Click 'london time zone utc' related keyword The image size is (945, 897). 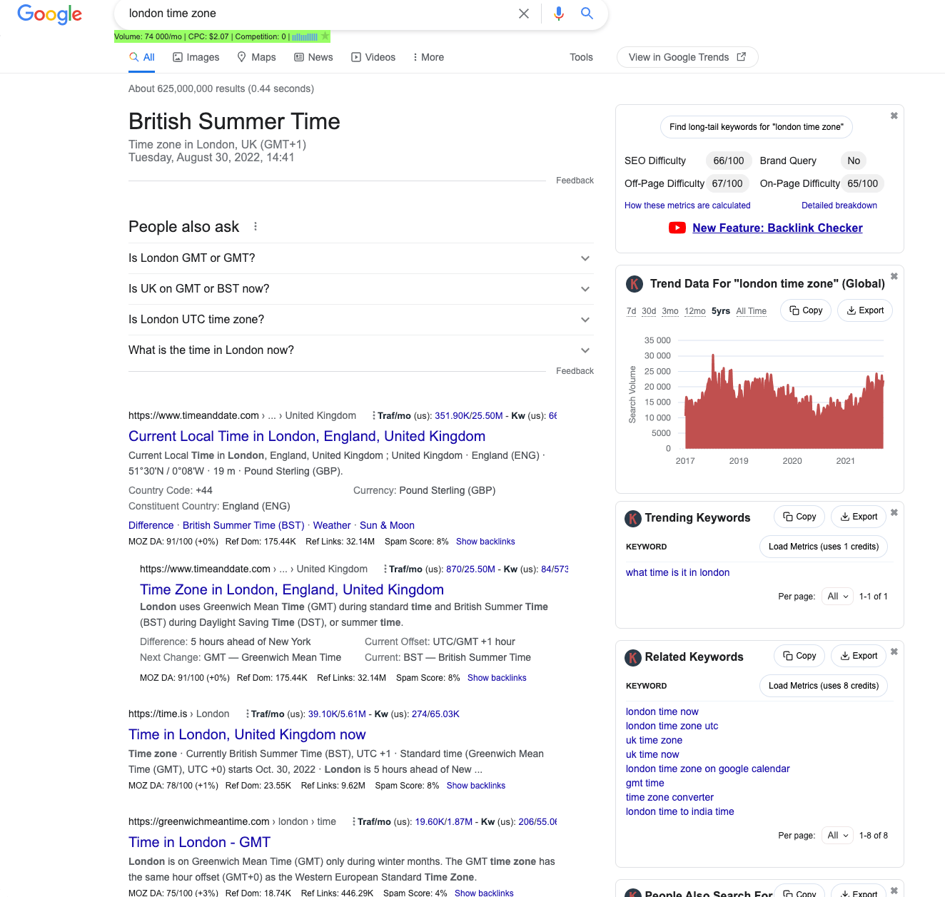tap(672, 726)
